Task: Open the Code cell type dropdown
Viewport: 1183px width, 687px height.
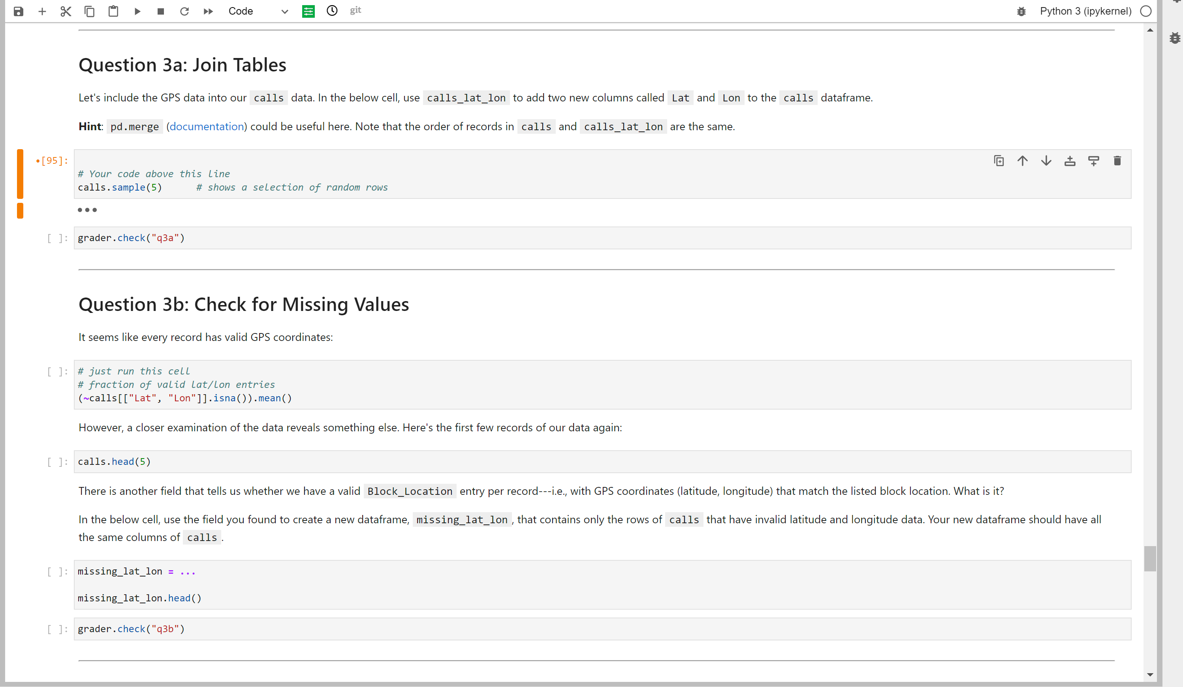Action: 258,11
